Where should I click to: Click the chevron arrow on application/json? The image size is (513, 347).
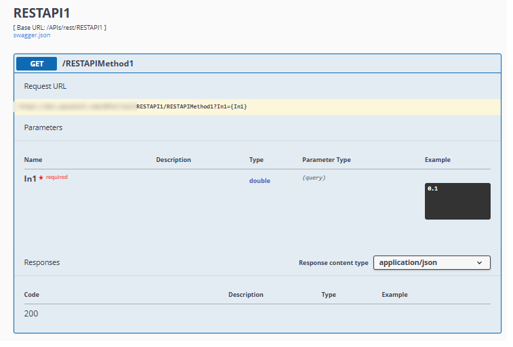[480, 262]
